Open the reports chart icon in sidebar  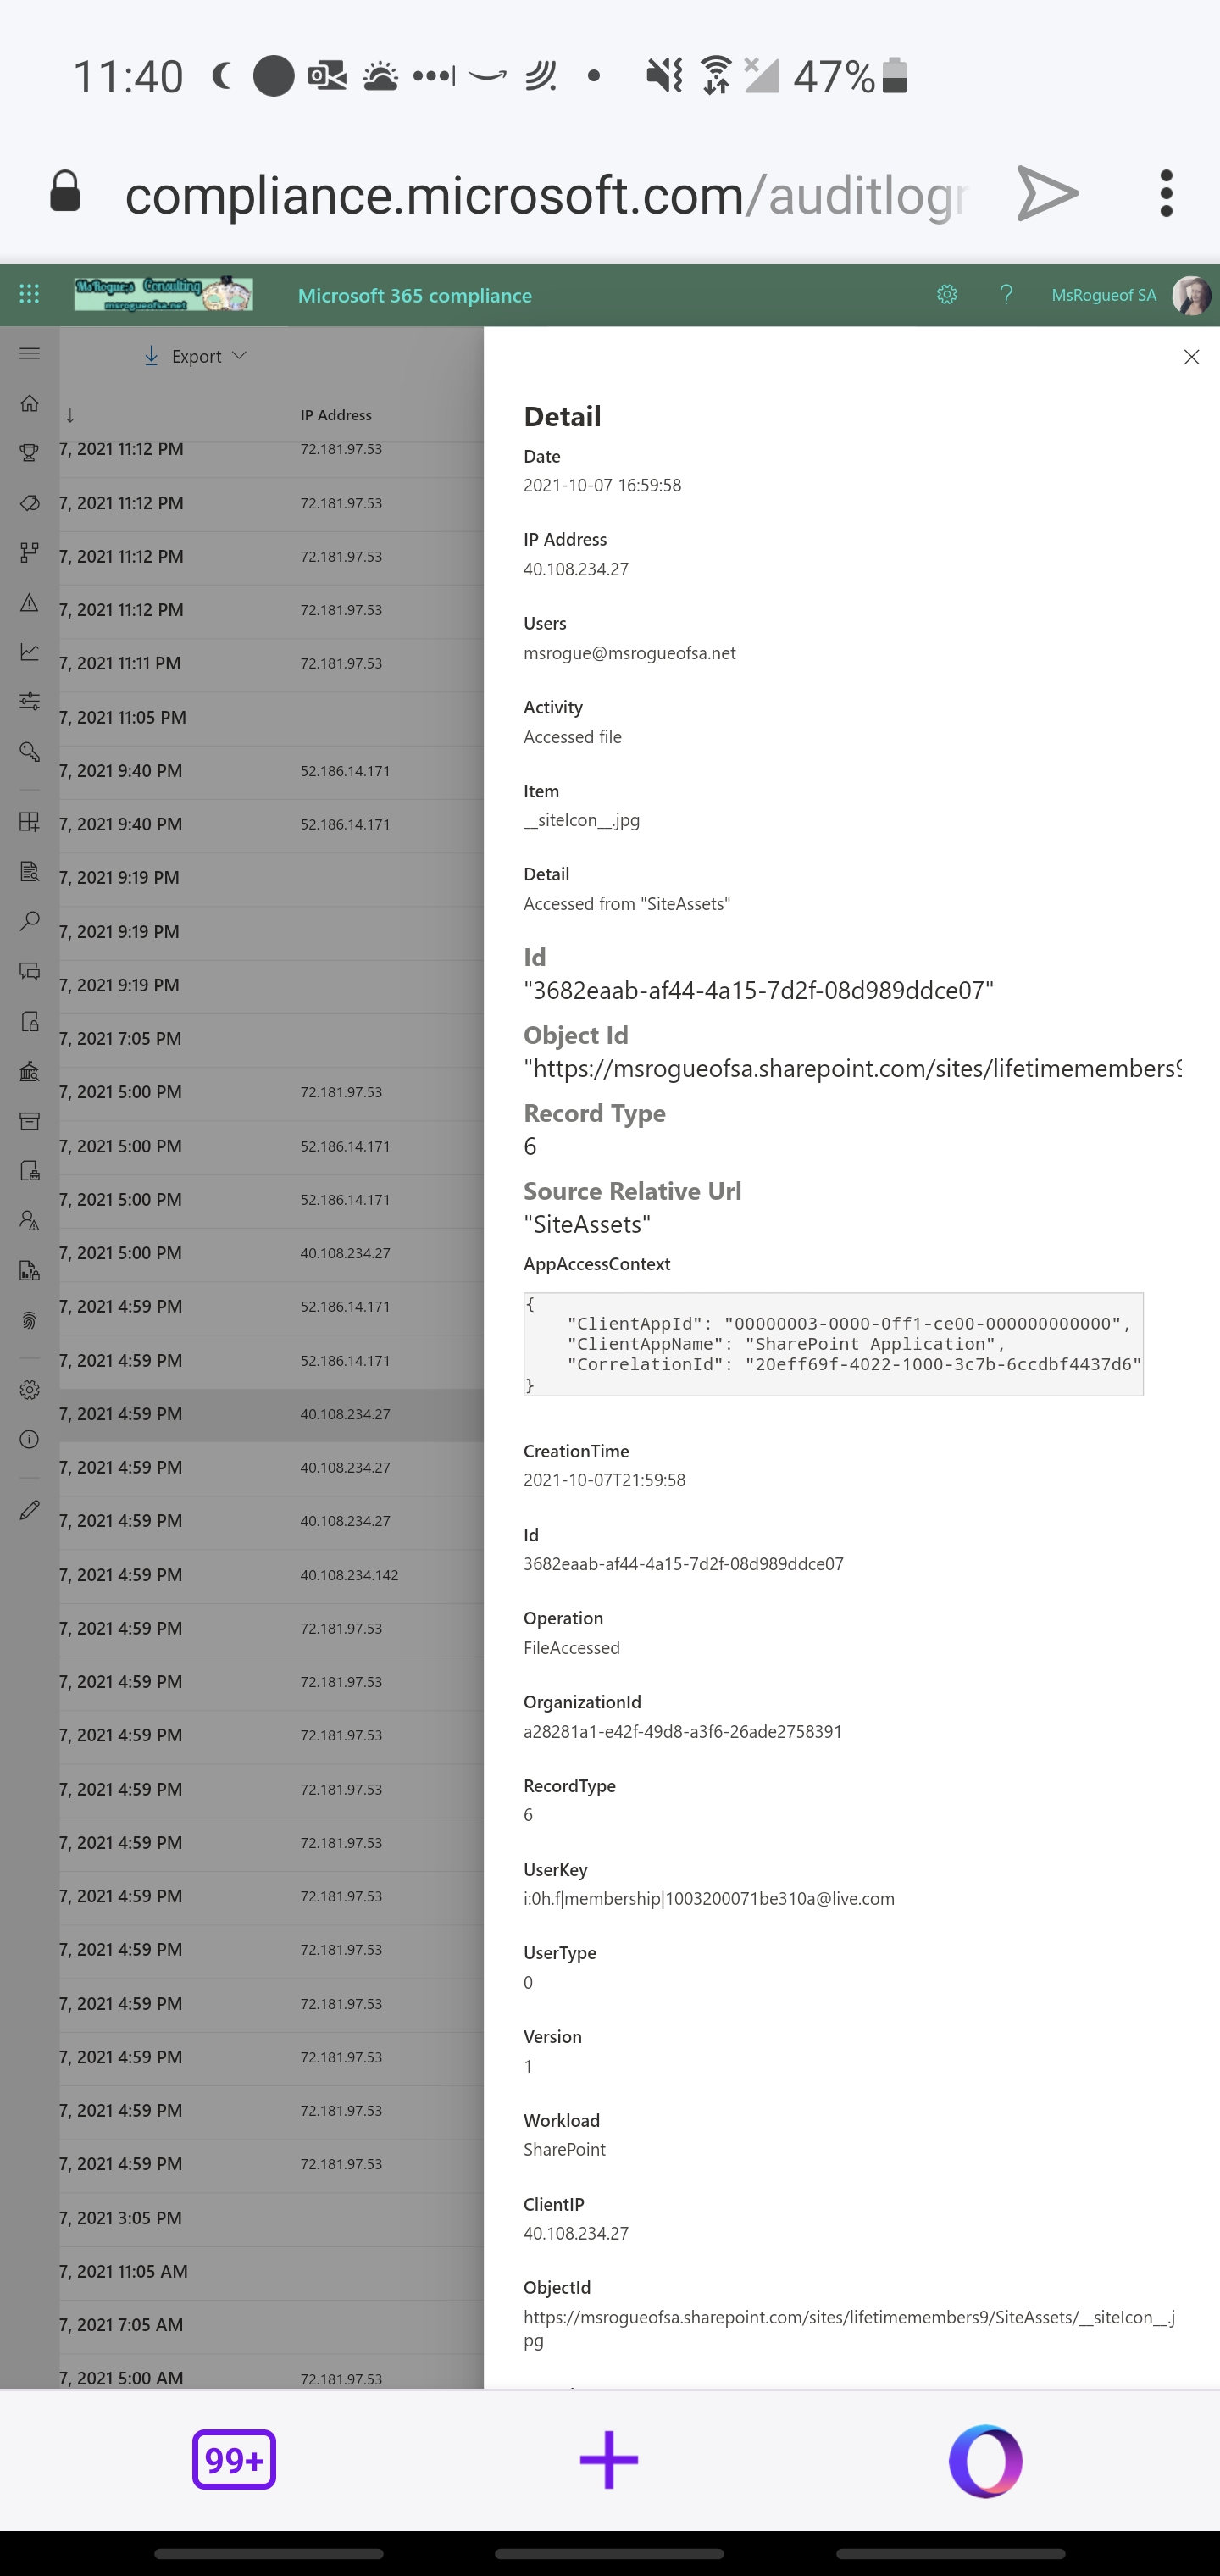coord(30,652)
